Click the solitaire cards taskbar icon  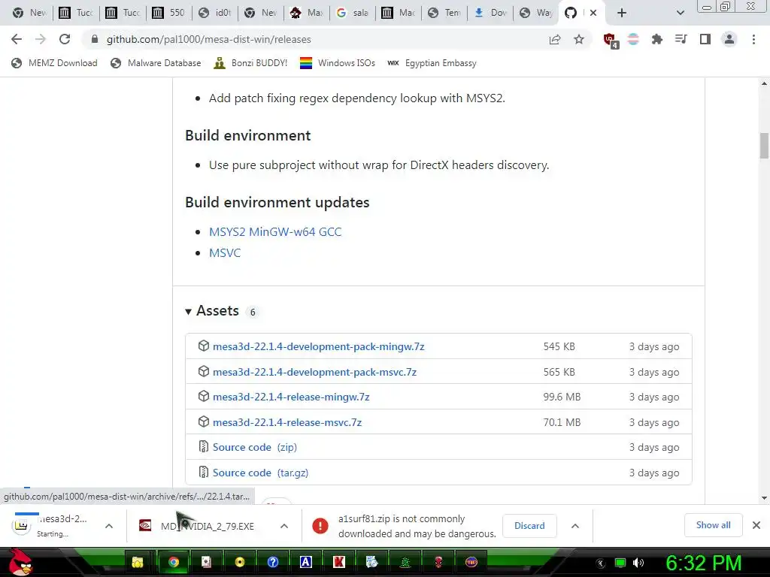pos(206,562)
